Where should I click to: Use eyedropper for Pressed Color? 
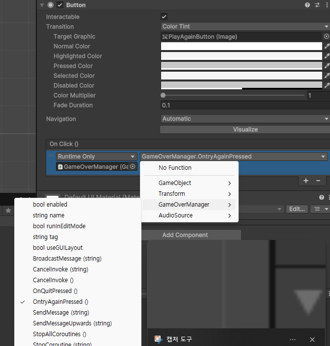pyautogui.click(x=327, y=66)
